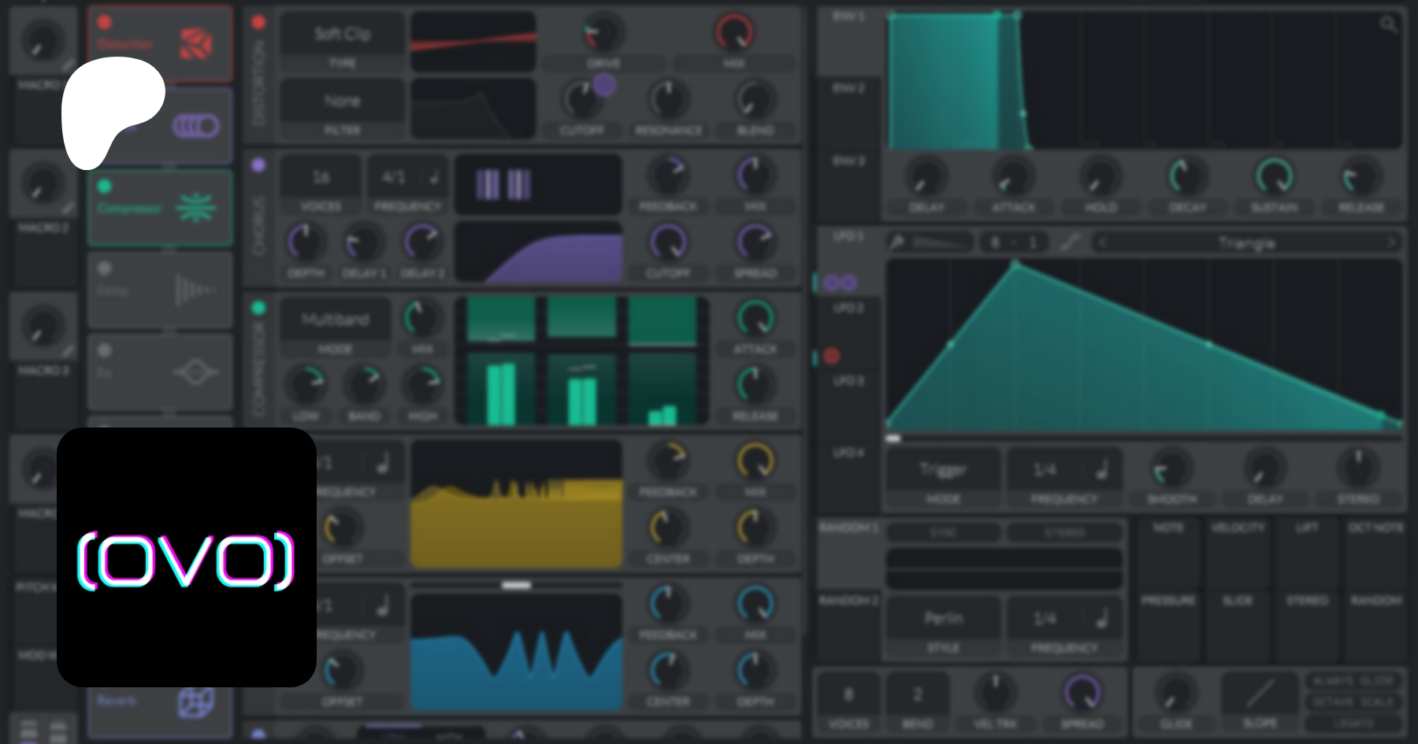Click the Delay effect icon in chain

tap(194, 291)
